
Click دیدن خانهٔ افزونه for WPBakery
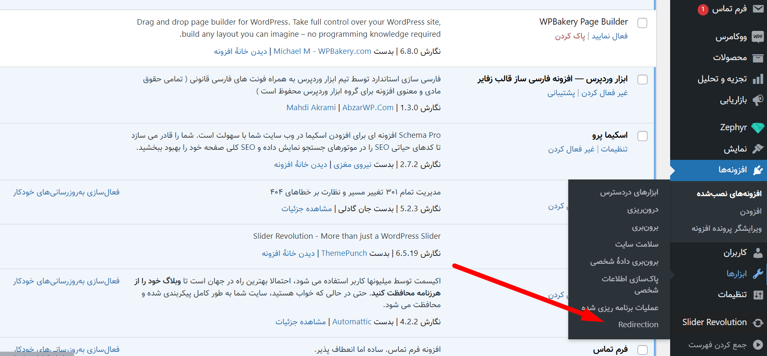tap(240, 51)
